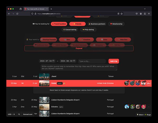Open a new browser tab
Screen dimensions: 158x123
[51, 9]
